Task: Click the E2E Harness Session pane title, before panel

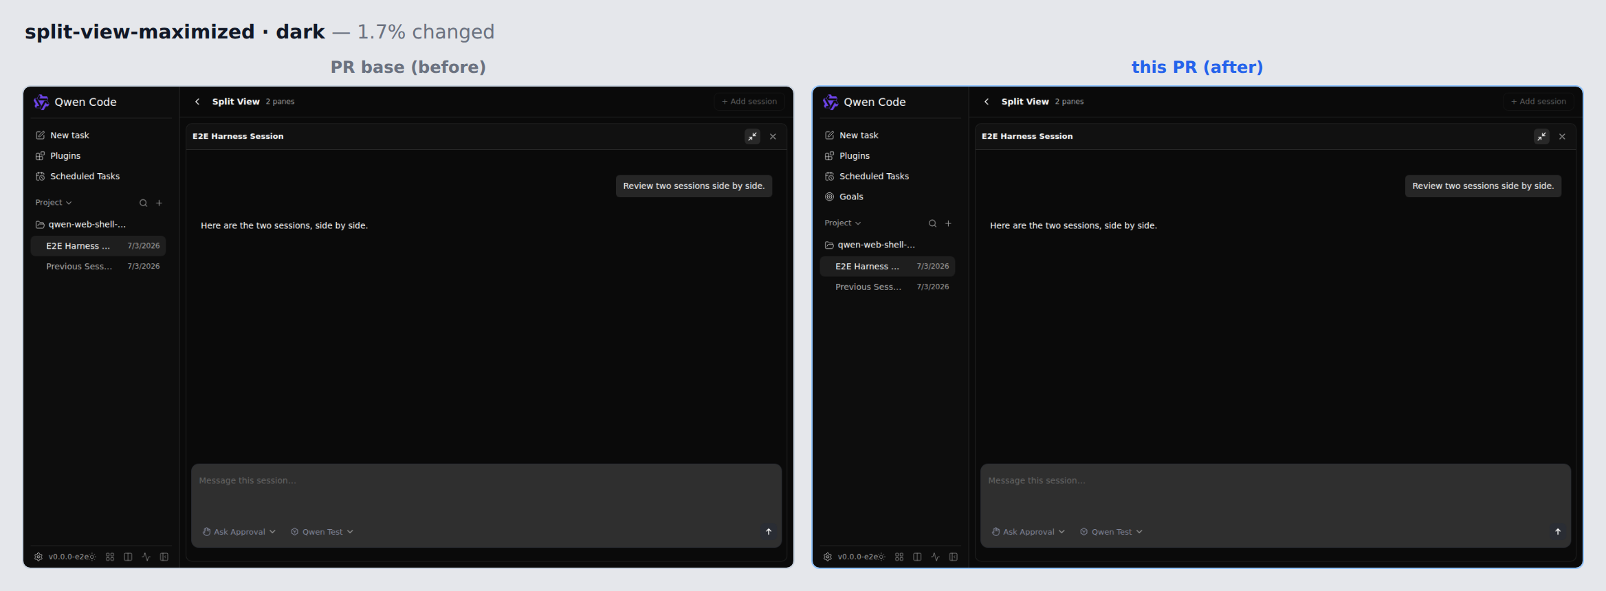Action: click(x=238, y=137)
